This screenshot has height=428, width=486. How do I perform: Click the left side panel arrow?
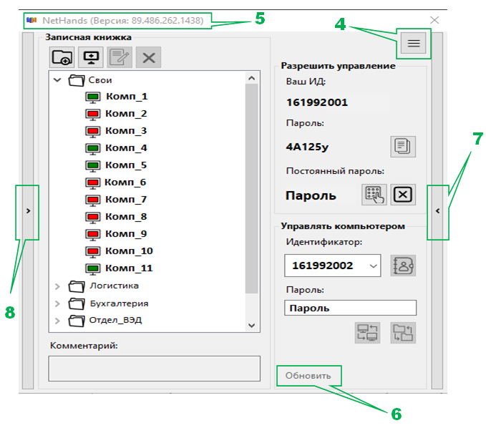(27, 211)
